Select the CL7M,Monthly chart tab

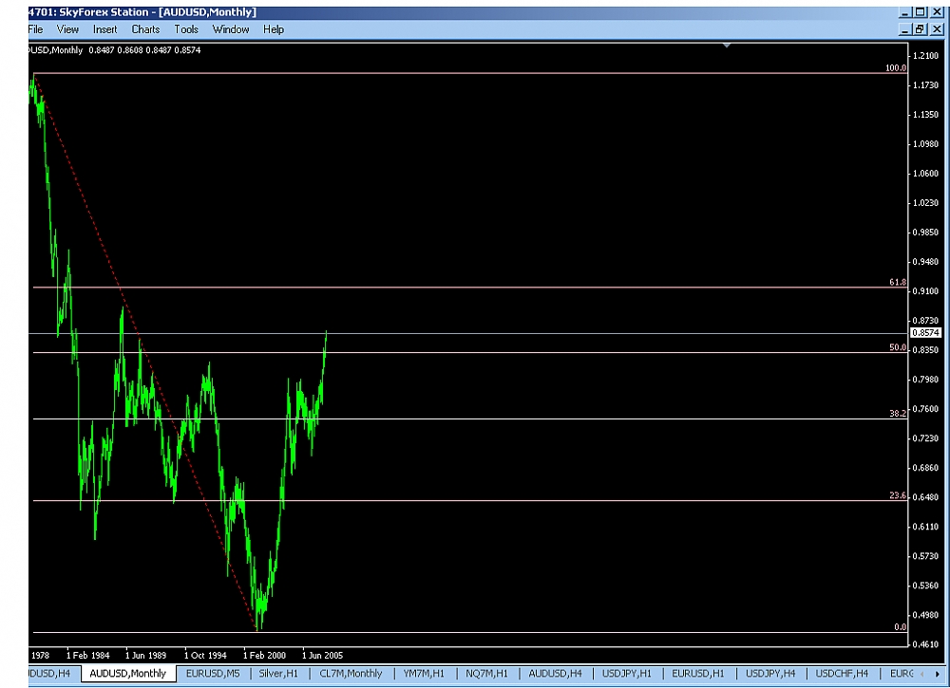[x=351, y=674]
